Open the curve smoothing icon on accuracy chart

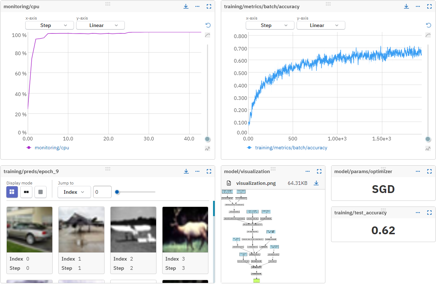428,35
